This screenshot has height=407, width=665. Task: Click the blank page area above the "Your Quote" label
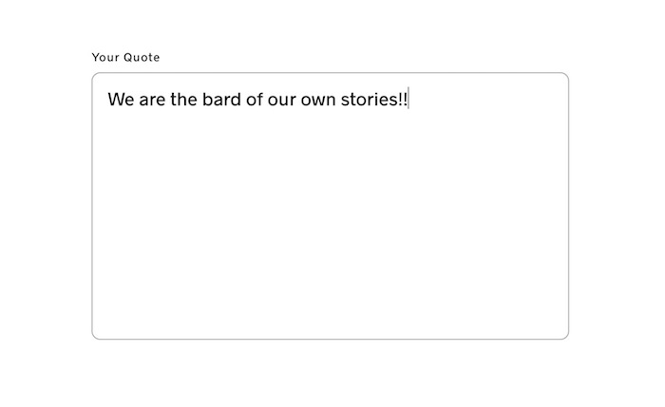point(330,24)
